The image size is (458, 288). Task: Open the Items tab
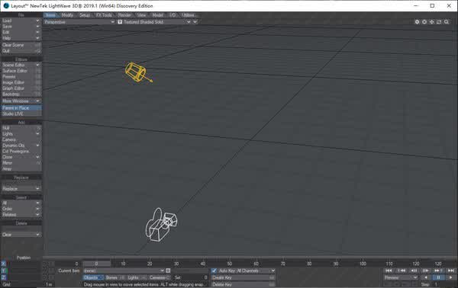tap(51, 15)
